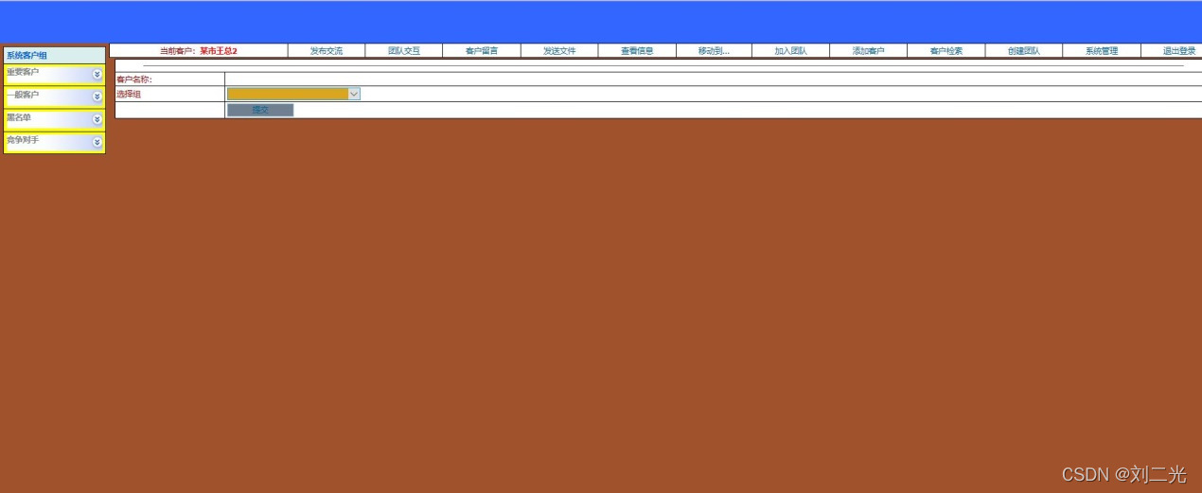Select the 黑名单 sidebar group label
The image size is (1202, 493).
pyautogui.click(x=19, y=117)
